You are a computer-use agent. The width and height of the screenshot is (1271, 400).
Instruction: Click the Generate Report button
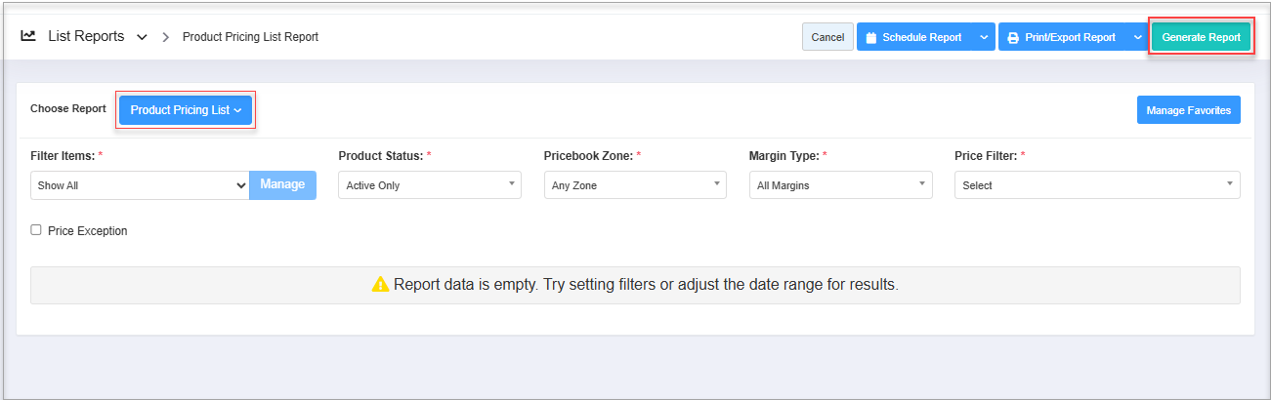pyautogui.click(x=1201, y=37)
